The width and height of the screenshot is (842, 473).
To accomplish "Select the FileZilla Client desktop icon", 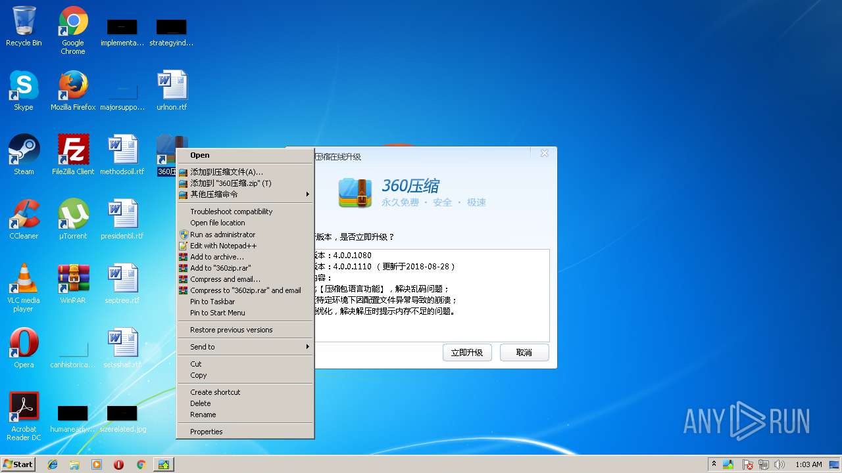I will point(73,156).
